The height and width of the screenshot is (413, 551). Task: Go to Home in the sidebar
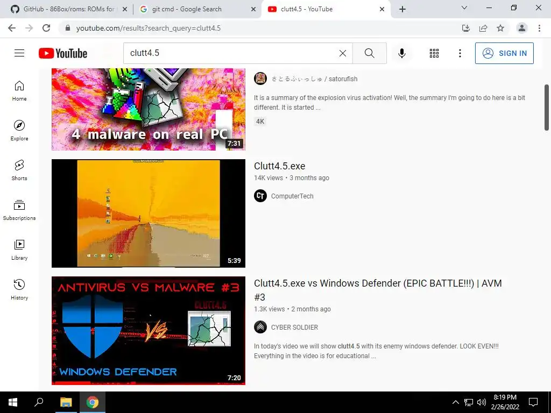[19, 90]
